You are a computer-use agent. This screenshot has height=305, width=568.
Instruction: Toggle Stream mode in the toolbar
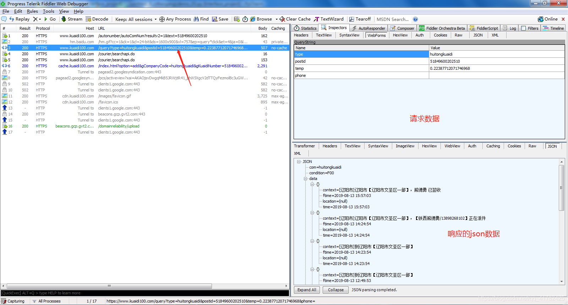pos(72,19)
